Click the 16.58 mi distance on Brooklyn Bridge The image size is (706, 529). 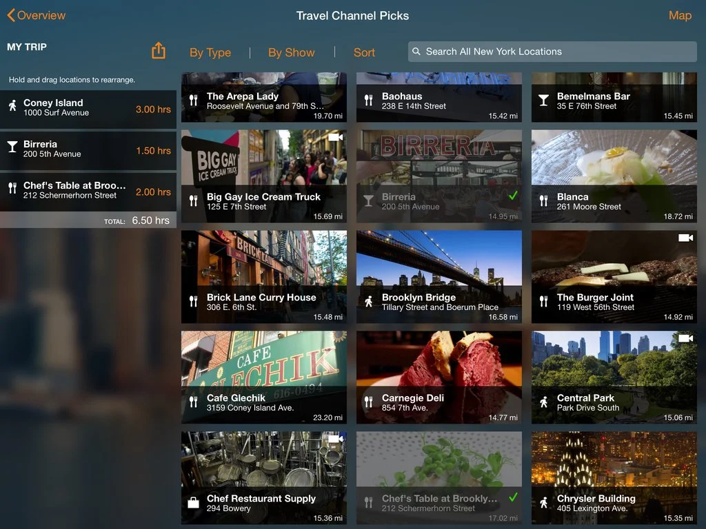503,317
